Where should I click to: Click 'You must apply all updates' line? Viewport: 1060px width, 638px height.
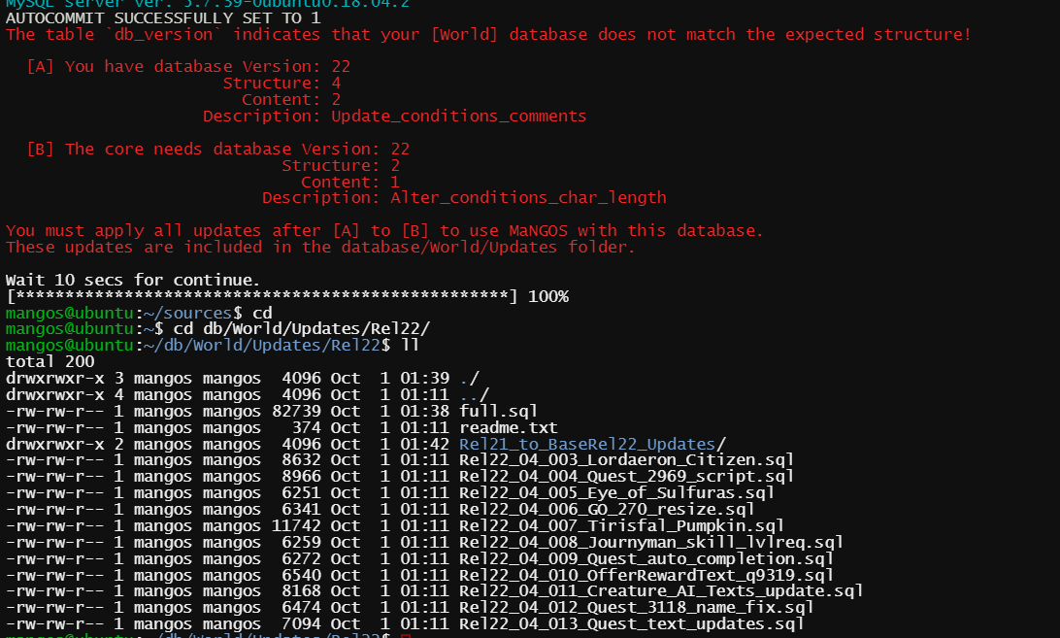[384, 231]
